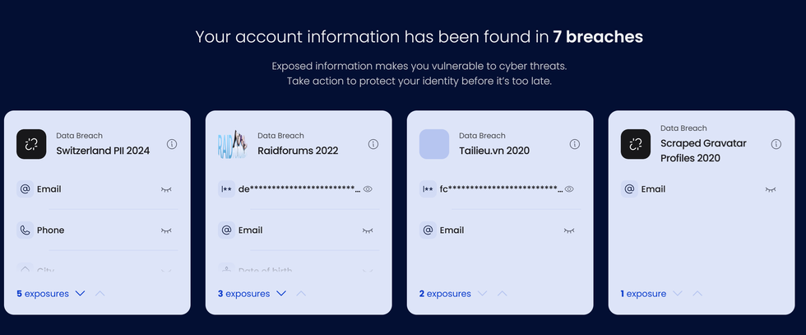Expand the 3 exposures chevron in Raidforums
The height and width of the screenshot is (335, 806).
tap(281, 293)
